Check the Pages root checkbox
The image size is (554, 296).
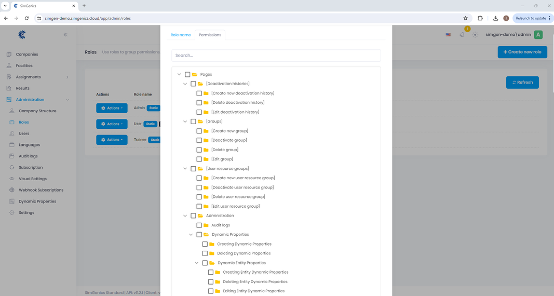point(187,74)
